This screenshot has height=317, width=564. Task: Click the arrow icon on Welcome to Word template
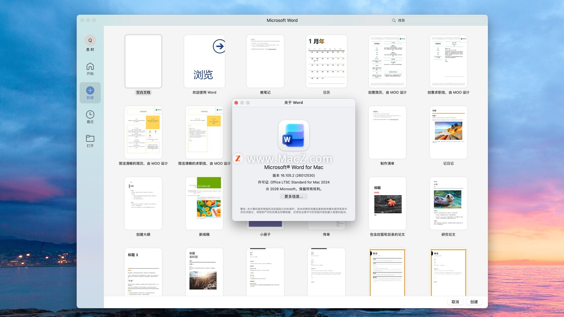pos(219,46)
